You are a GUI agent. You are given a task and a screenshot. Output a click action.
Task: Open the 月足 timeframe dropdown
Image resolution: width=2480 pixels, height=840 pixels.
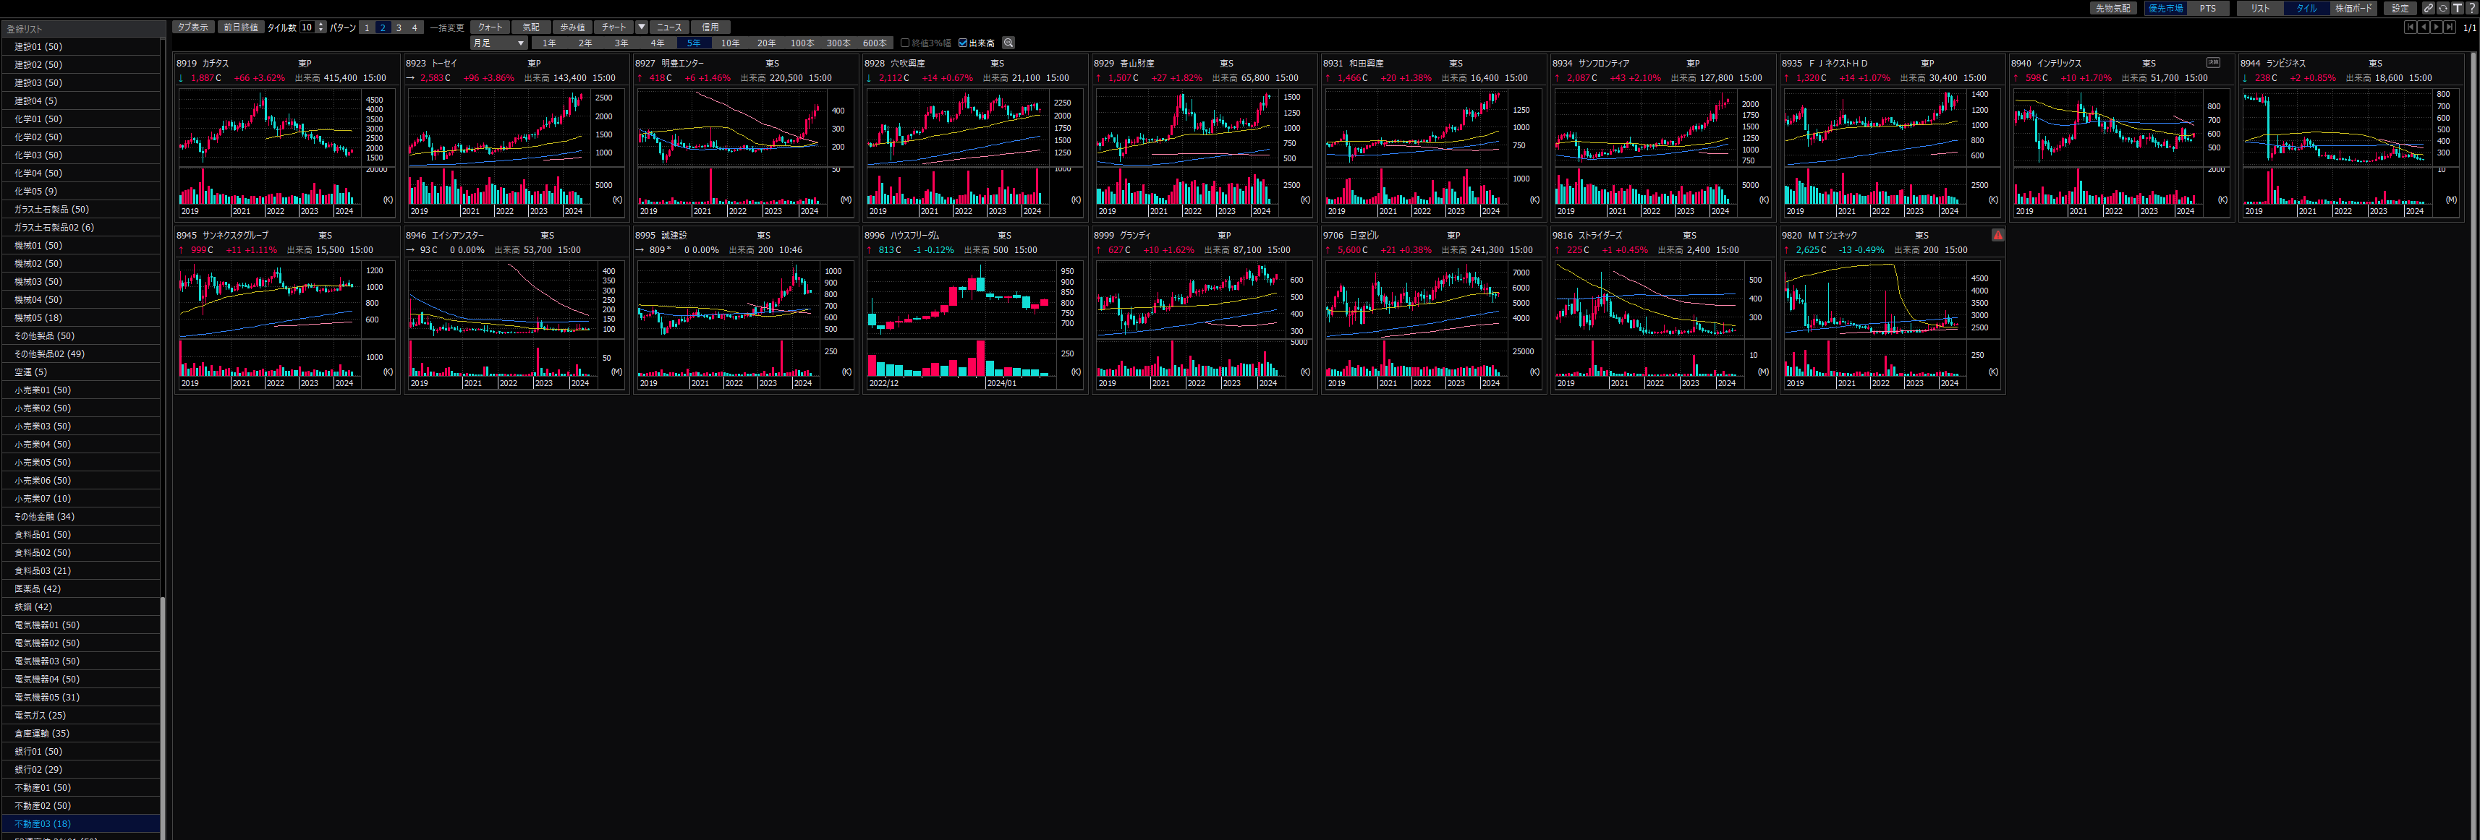click(498, 43)
